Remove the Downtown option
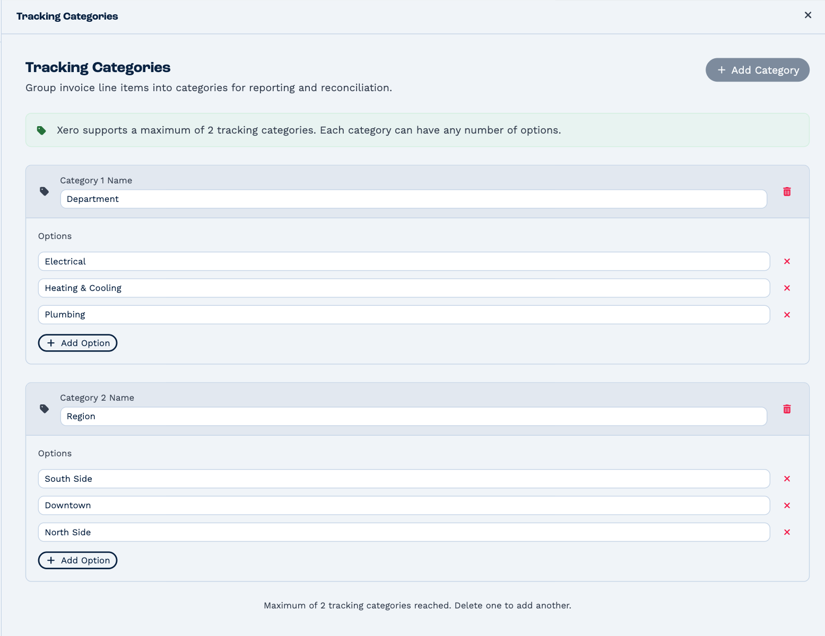The image size is (825, 636). coord(787,506)
